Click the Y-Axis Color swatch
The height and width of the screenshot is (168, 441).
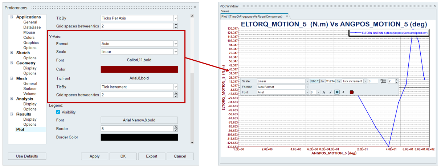139,69
